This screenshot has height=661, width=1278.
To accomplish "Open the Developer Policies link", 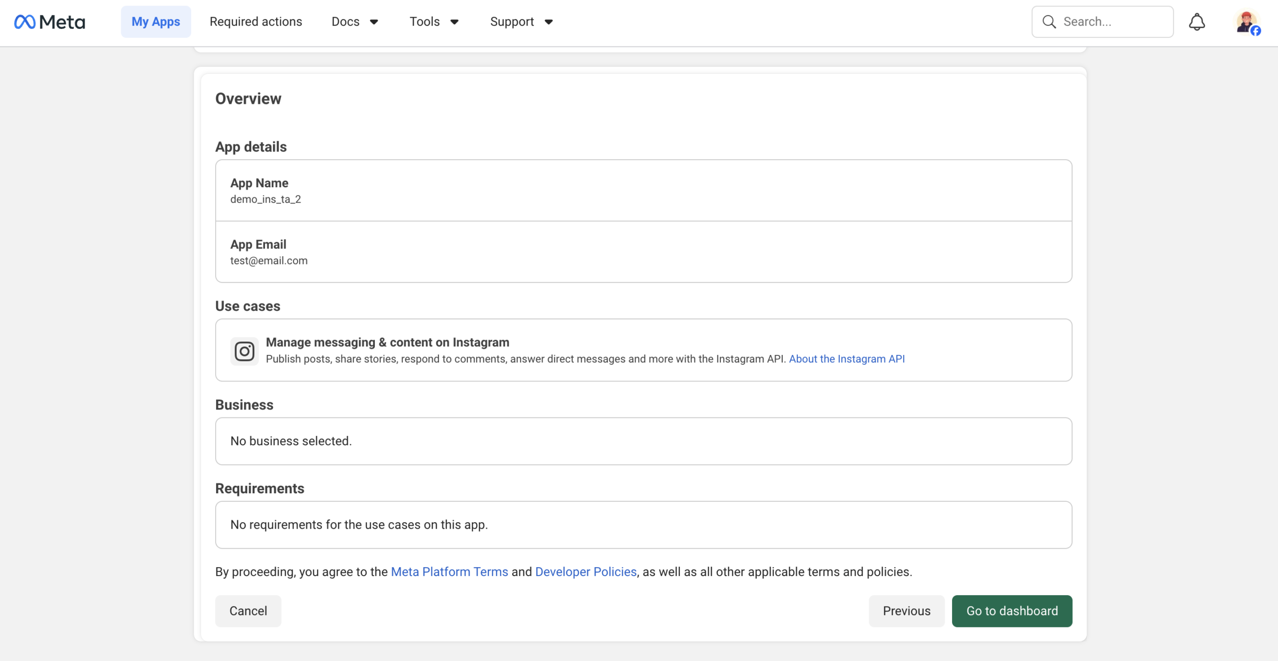I will [586, 572].
